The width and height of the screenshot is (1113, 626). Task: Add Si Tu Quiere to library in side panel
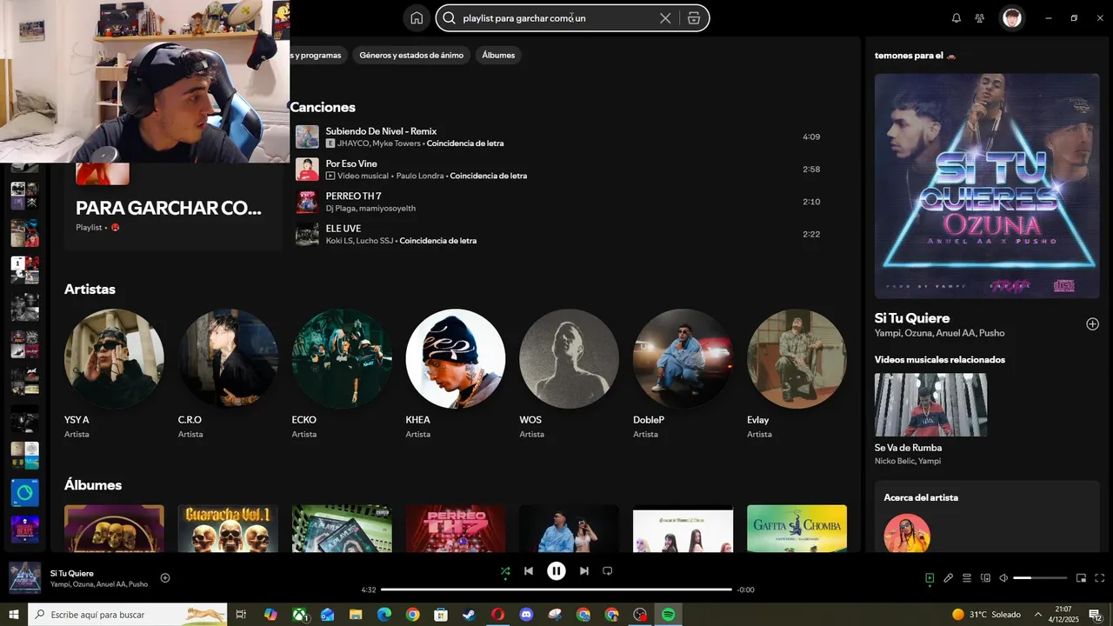[x=1092, y=324]
